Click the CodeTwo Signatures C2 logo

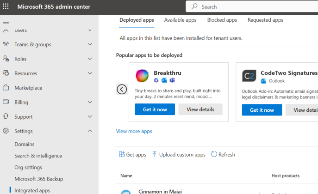click(x=249, y=76)
